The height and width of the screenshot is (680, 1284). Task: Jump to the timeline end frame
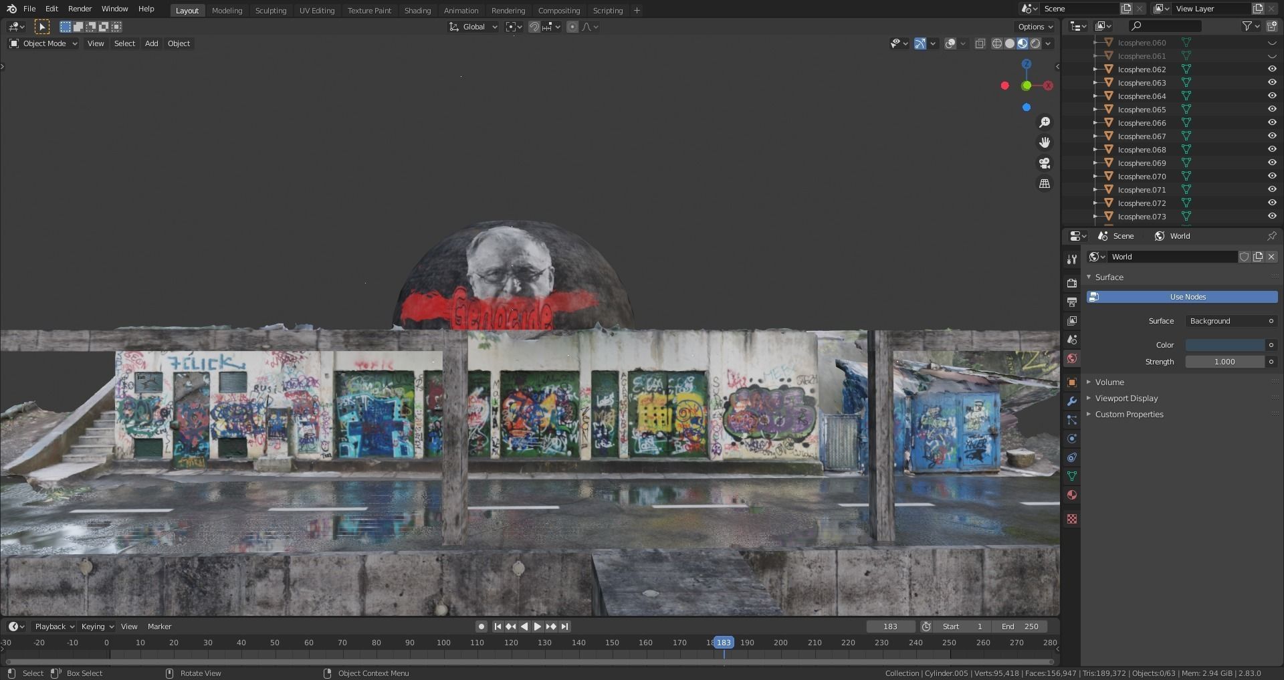click(565, 627)
